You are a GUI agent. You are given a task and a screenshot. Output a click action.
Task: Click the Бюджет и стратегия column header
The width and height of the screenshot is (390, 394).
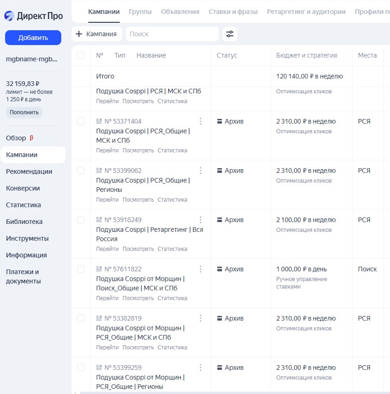point(306,55)
